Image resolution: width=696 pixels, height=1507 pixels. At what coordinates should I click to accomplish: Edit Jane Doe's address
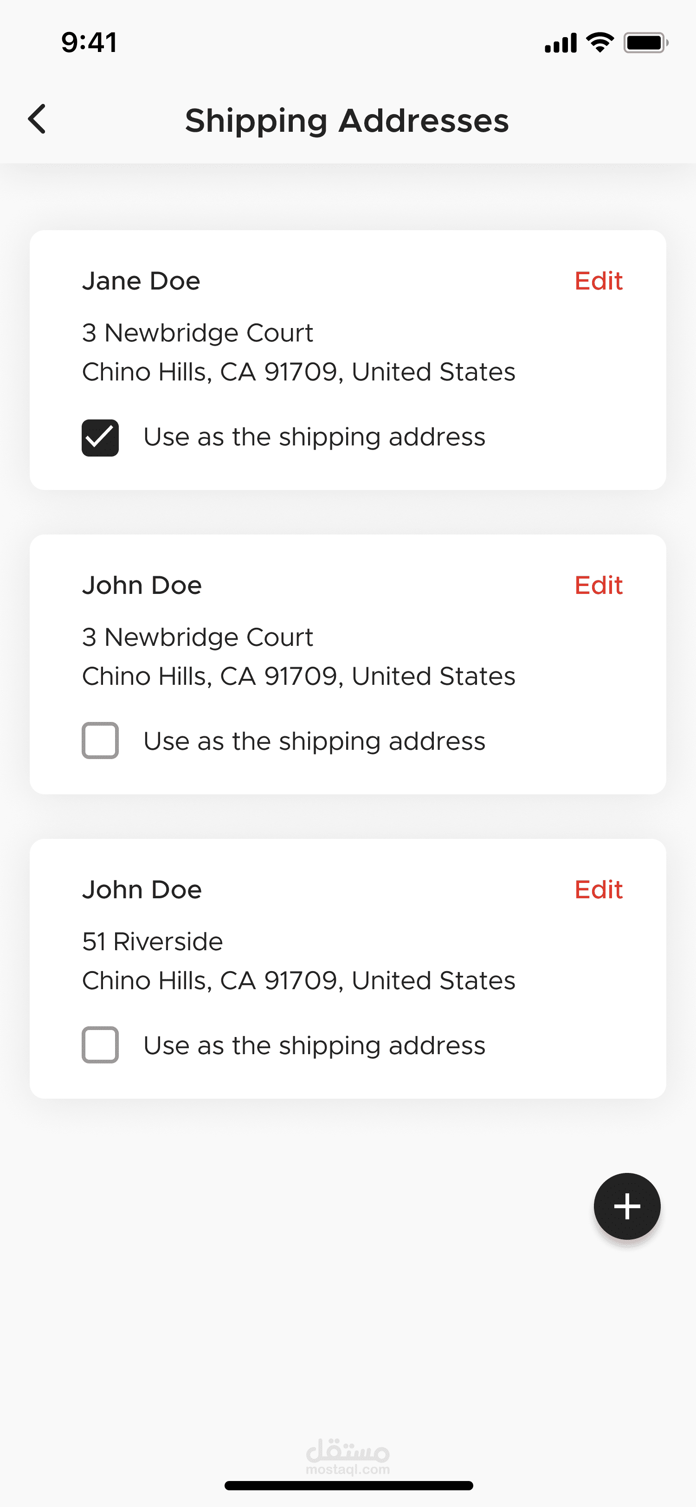coord(598,281)
